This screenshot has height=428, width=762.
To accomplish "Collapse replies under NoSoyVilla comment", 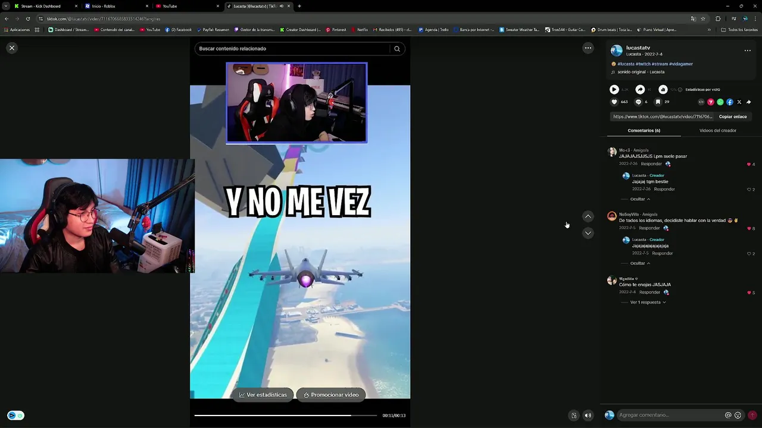I will click(640, 263).
